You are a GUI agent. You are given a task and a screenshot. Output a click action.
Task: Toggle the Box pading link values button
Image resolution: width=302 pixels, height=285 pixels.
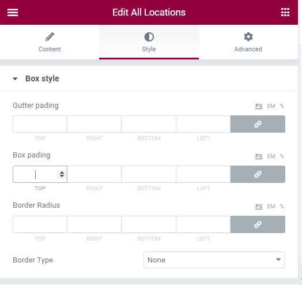click(258, 174)
